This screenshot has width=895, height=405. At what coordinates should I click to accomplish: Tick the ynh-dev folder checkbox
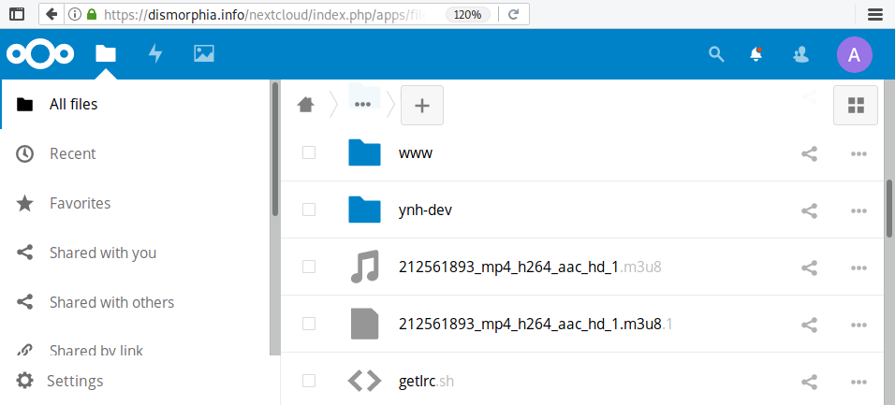coord(309,210)
